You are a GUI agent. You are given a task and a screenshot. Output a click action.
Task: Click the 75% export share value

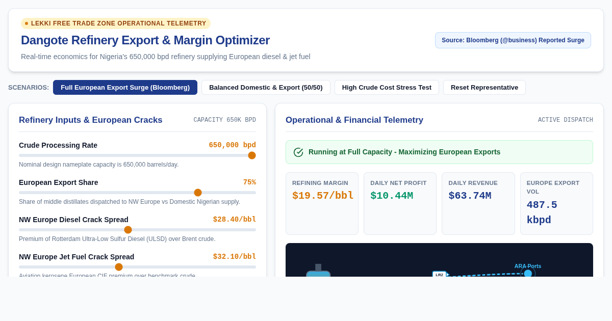249,182
